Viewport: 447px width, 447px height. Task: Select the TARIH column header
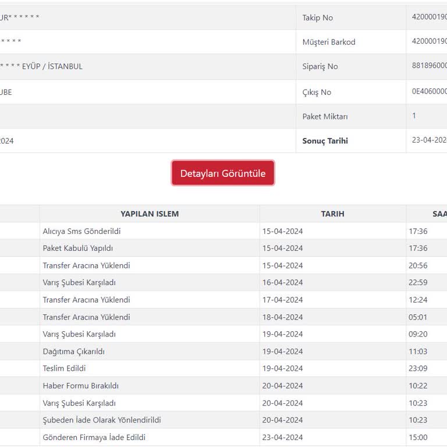[x=333, y=214]
